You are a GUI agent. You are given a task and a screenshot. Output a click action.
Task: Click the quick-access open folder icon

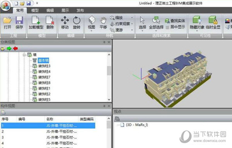(22, 3)
